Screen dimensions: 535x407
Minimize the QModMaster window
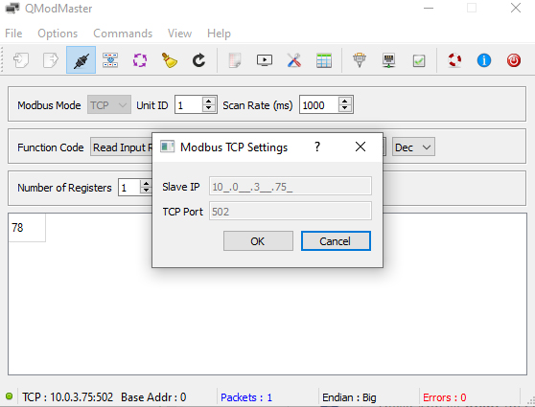[x=429, y=8]
